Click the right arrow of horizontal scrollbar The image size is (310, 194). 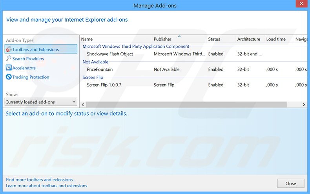(x=304, y=105)
